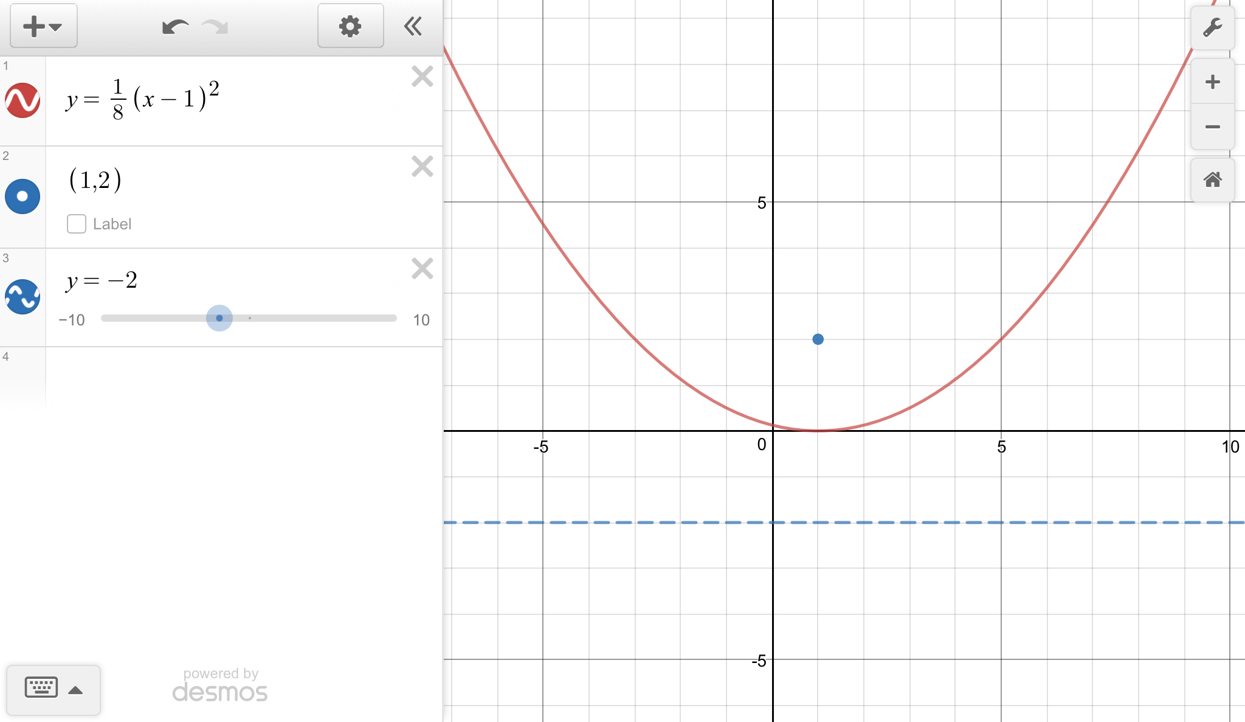Enable the Label checkbox for the point
This screenshot has height=722, width=1245.
(77, 224)
